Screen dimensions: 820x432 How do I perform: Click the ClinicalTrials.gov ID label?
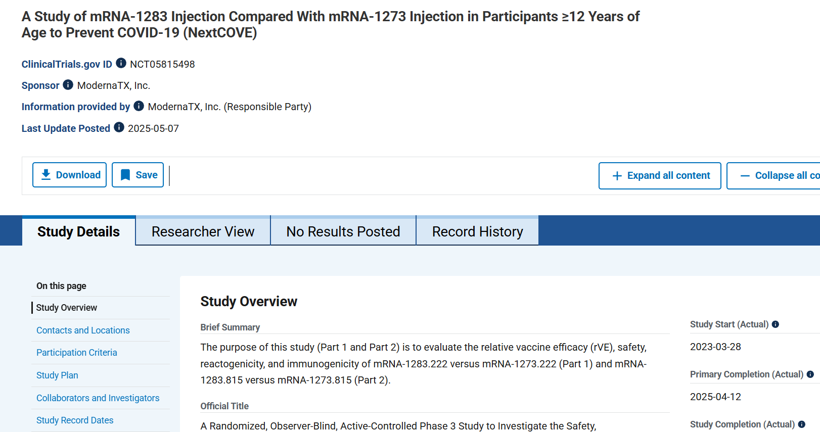67,64
